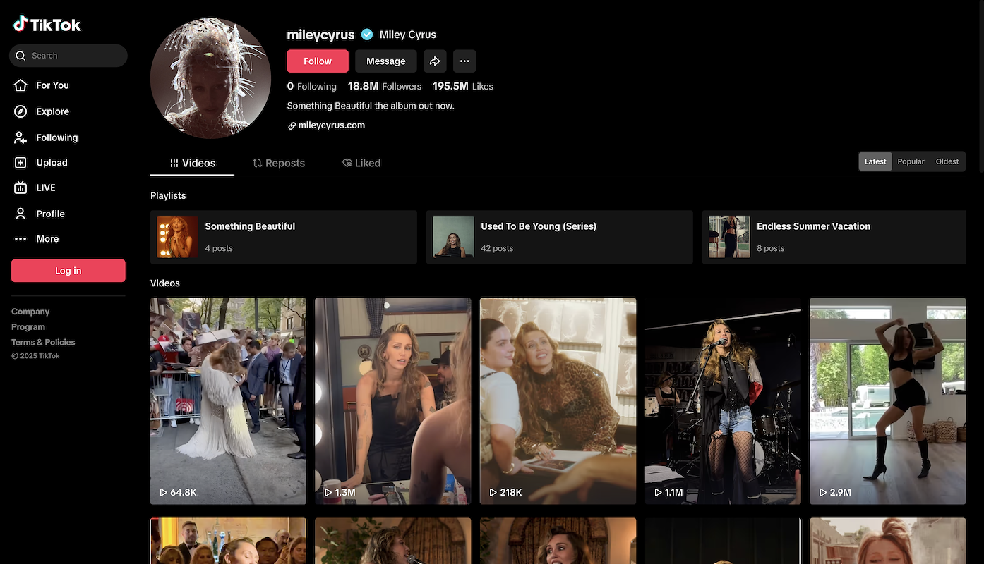
Task: Click the More three-dots sidebar icon
Action: [21, 239]
